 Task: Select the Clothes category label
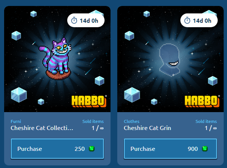(131, 121)
